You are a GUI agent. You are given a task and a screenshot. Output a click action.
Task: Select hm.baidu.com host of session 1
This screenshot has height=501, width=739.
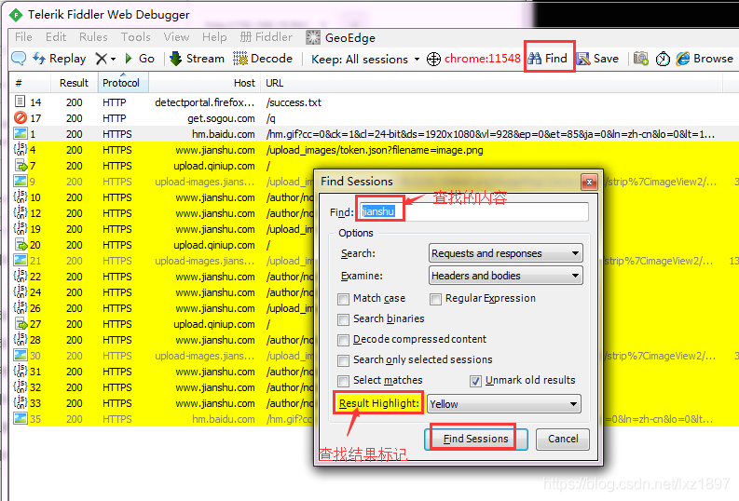(x=223, y=134)
